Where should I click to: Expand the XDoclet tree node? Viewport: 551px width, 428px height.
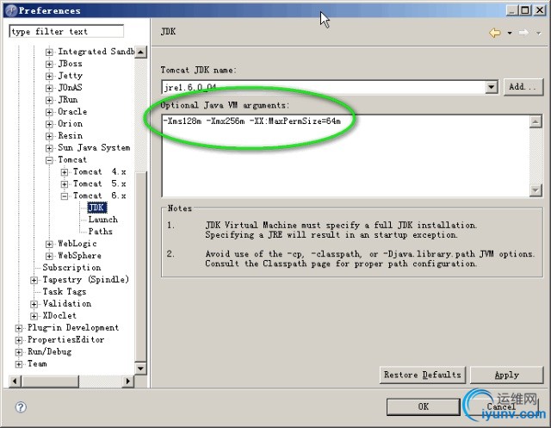(x=34, y=316)
